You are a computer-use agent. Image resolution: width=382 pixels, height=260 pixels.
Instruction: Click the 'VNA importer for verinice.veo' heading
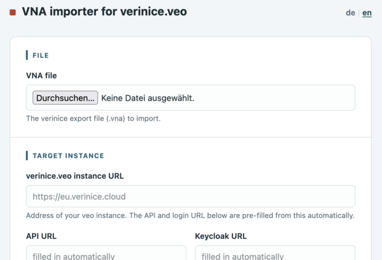104,11
